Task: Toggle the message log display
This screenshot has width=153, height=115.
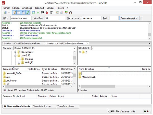Action: [x=15, y=12]
